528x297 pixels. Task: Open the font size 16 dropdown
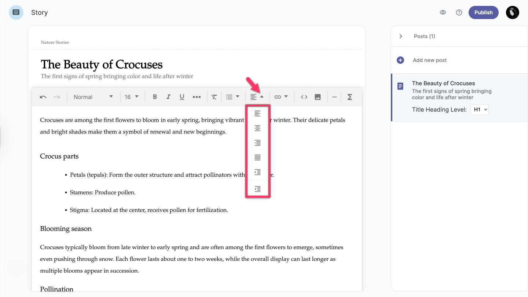point(132,97)
